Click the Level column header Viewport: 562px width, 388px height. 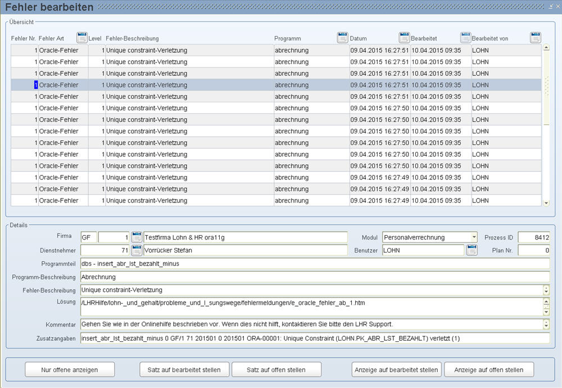[x=95, y=38]
